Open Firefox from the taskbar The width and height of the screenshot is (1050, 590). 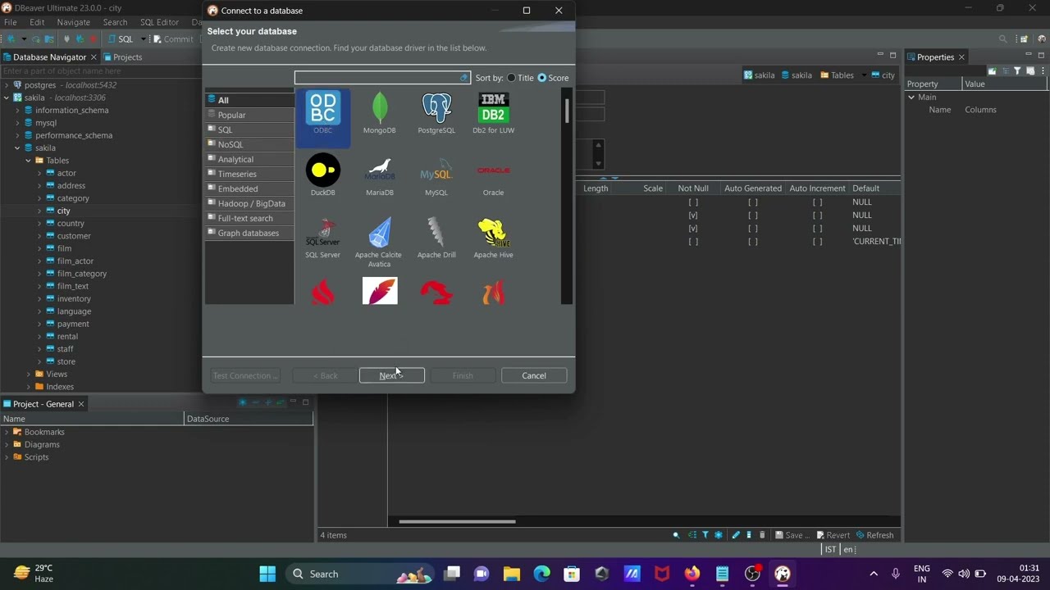(x=692, y=574)
